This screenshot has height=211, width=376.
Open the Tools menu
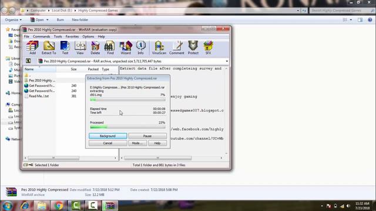(x=58, y=36)
